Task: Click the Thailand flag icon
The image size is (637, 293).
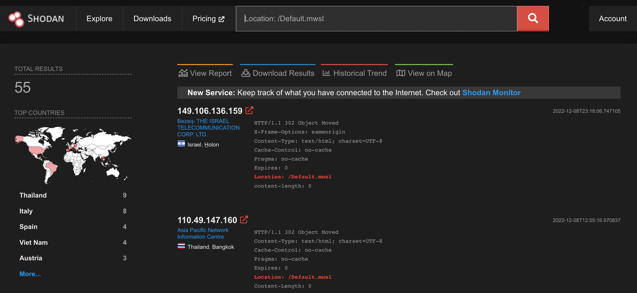Action: pyautogui.click(x=181, y=246)
